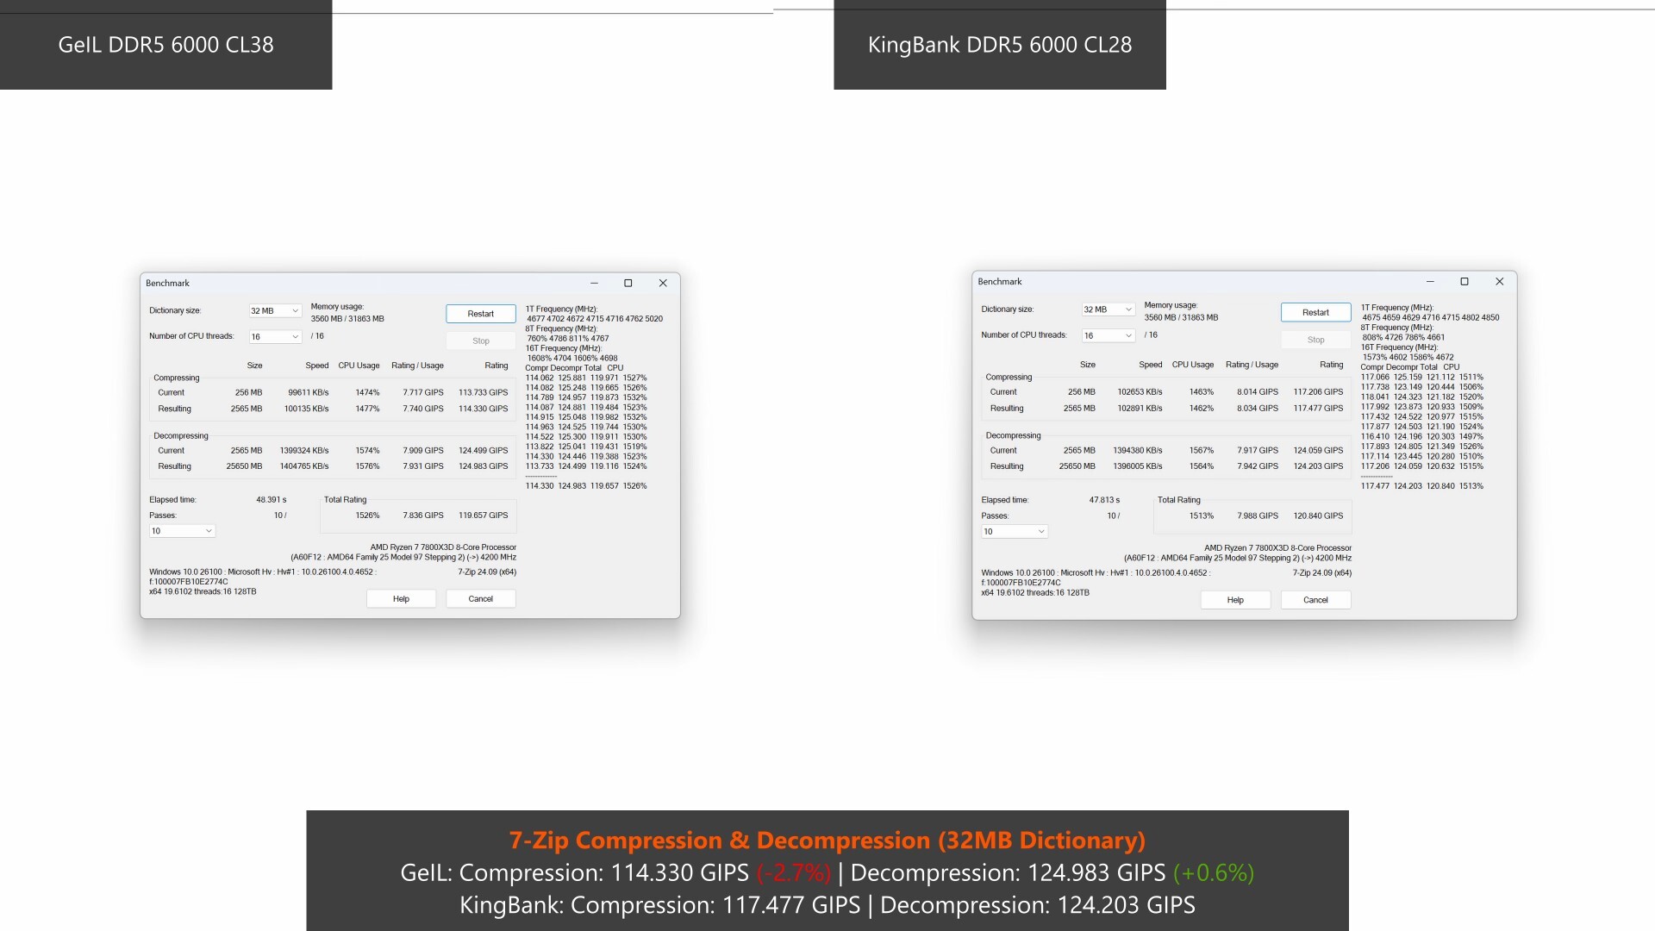Open Passes dropdown in GeIL window
Image resolution: width=1655 pixels, height=931 pixels.
click(x=182, y=531)
